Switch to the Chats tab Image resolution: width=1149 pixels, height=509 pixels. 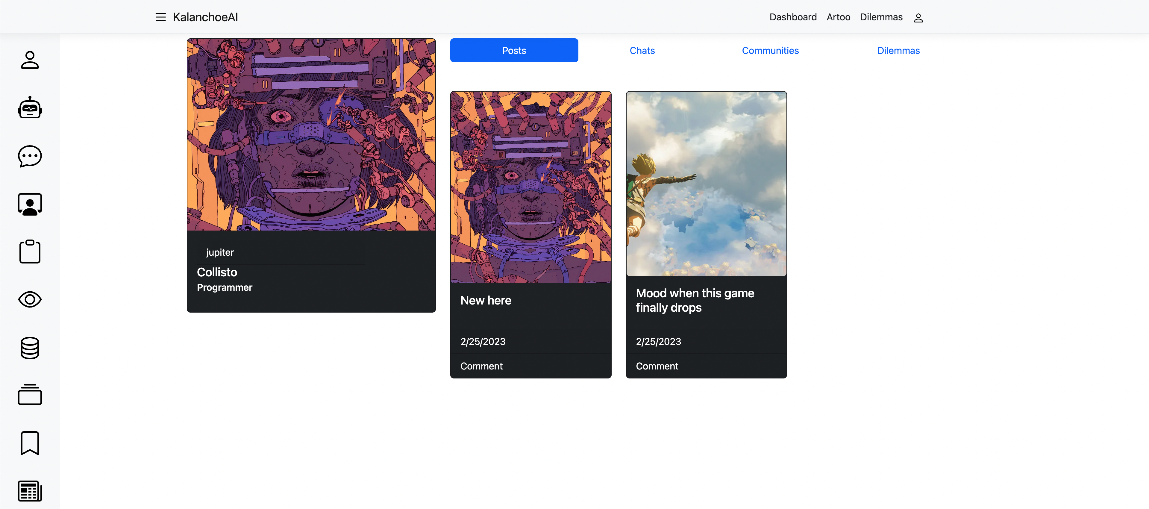pyautogui.click(x=642, y=50)
